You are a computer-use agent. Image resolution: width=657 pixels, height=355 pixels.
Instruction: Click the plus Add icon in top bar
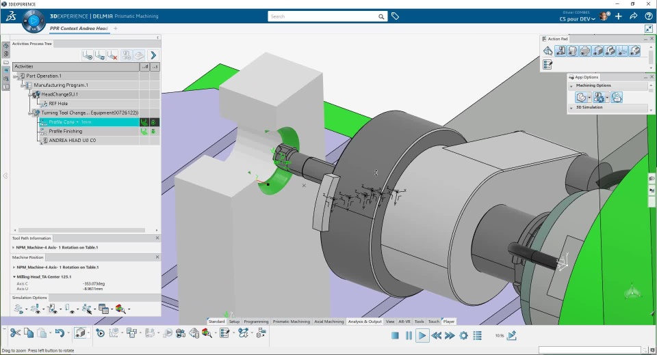coord(619,16)
